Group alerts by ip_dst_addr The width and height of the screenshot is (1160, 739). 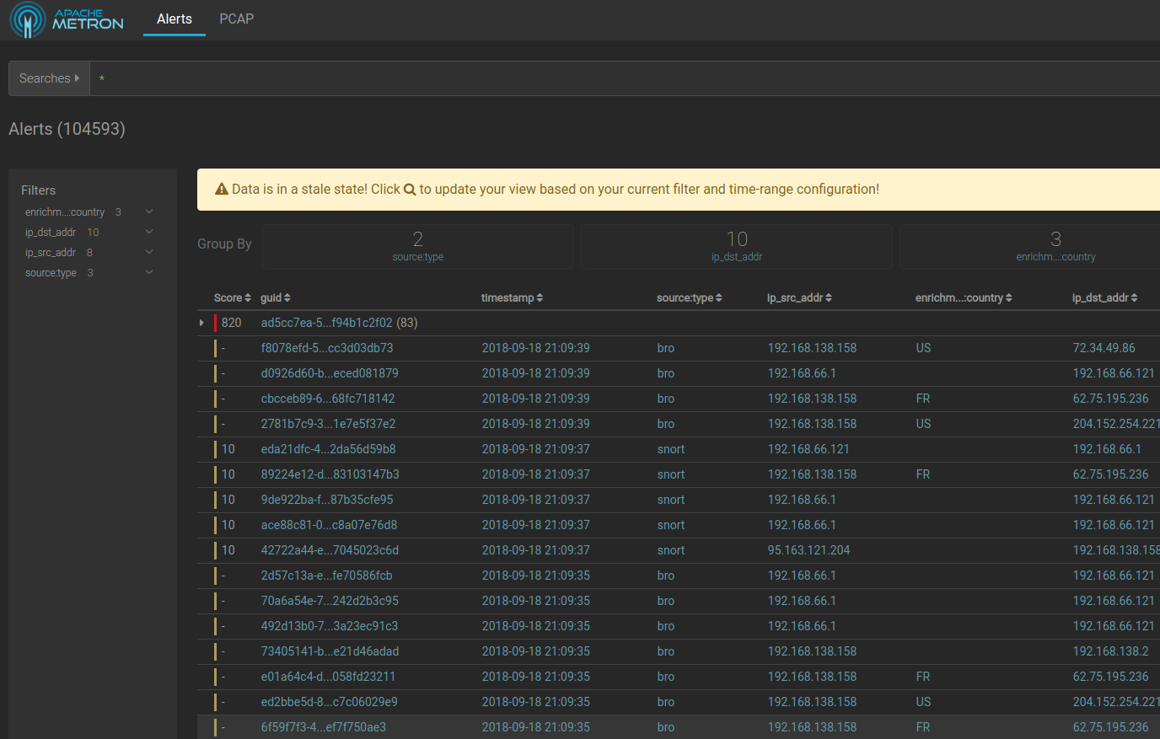(737, 246)
